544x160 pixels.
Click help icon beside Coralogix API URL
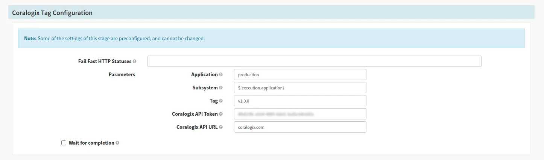click(x=221, y=127)
